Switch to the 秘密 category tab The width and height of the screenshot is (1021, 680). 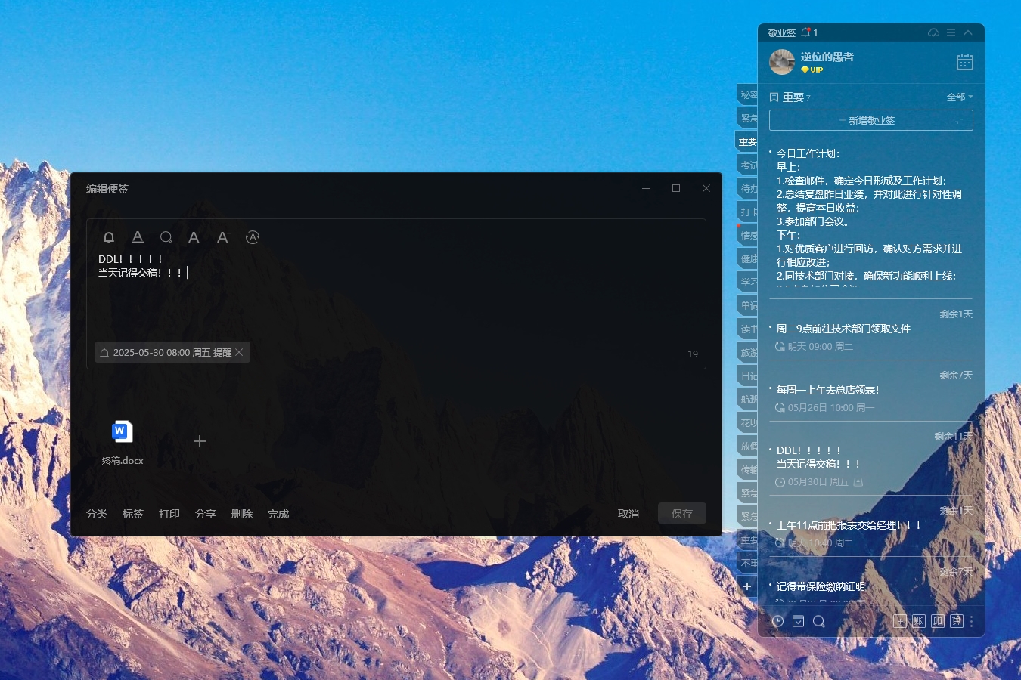coord(748,94)
